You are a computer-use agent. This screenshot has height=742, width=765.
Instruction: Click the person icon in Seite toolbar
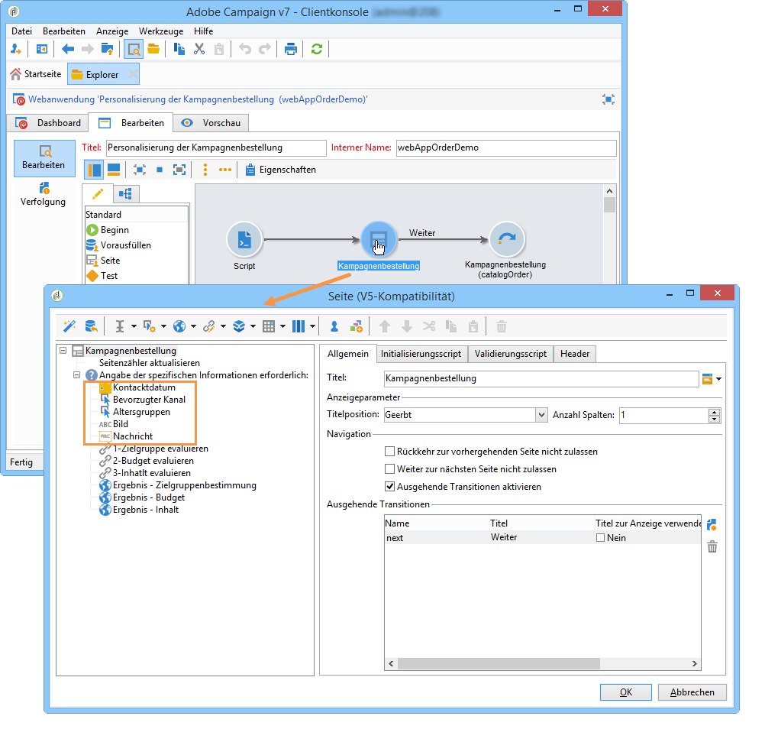pos(334,326)
